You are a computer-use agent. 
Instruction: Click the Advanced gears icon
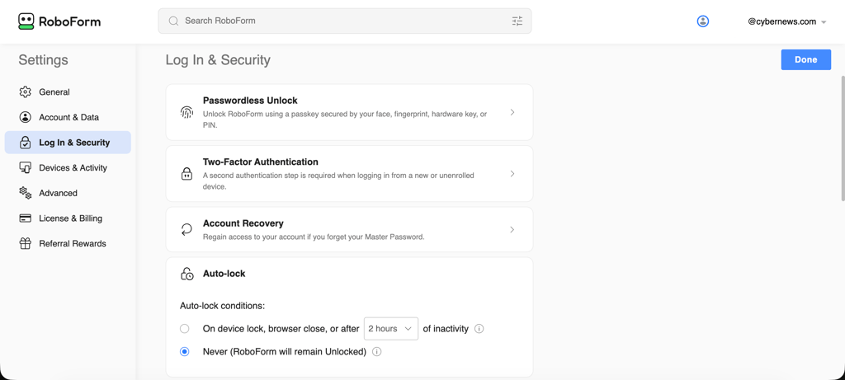coord(26,193)
